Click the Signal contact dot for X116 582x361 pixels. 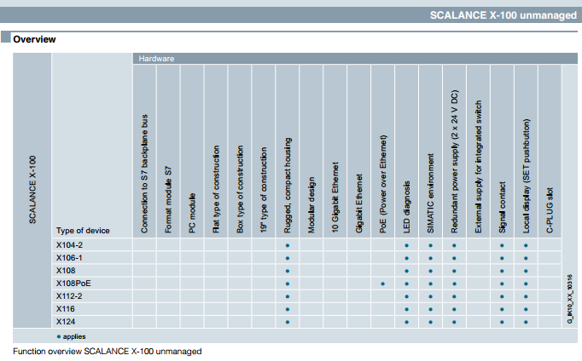coord(502,309)
